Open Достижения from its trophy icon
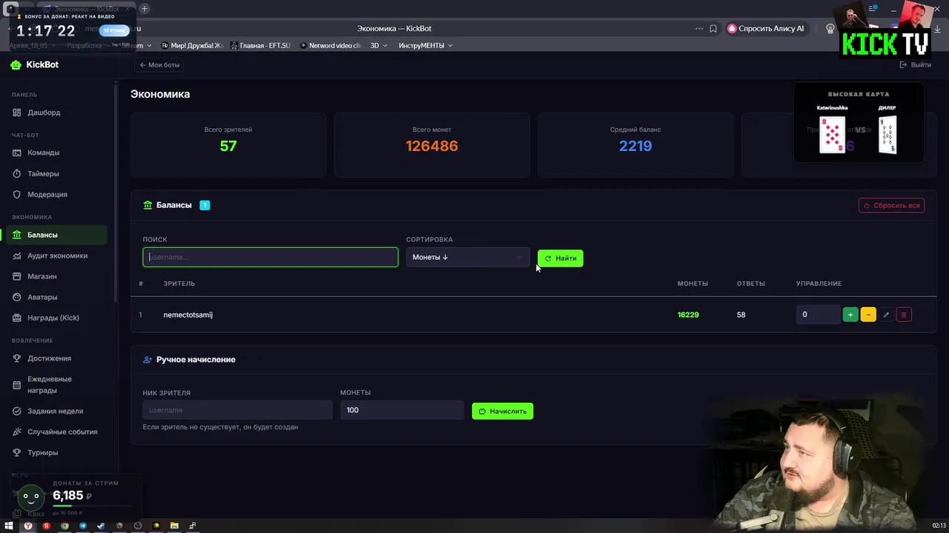949x533 pixels. [17, 358]
